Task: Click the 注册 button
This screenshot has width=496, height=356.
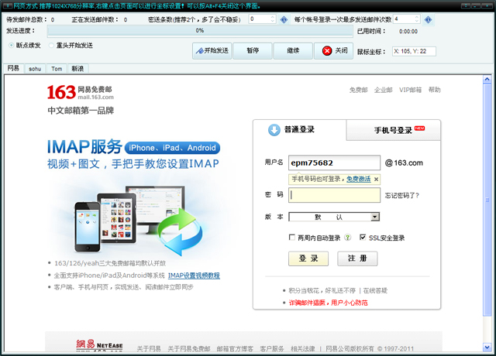Action: pos(357,258)
